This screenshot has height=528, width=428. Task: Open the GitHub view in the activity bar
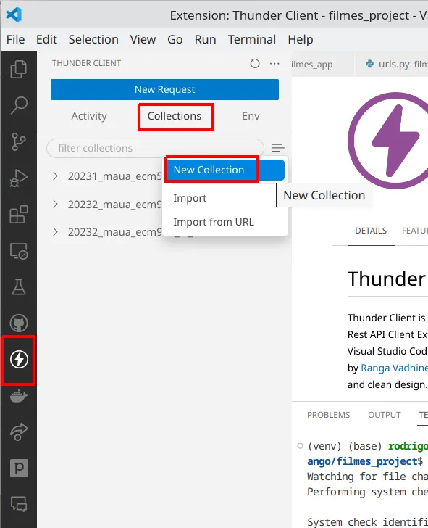tap(19, 323)
